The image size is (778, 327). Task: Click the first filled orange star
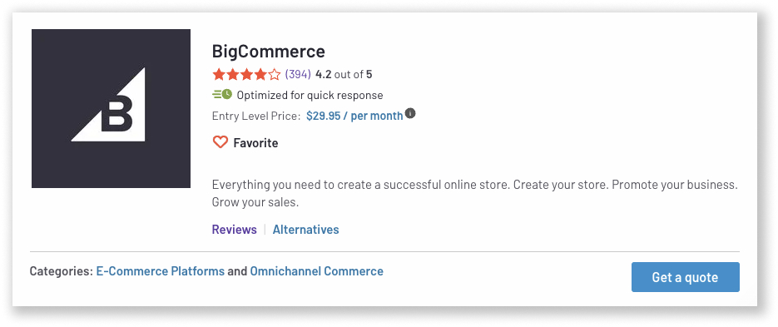click(x=218, y=75)
